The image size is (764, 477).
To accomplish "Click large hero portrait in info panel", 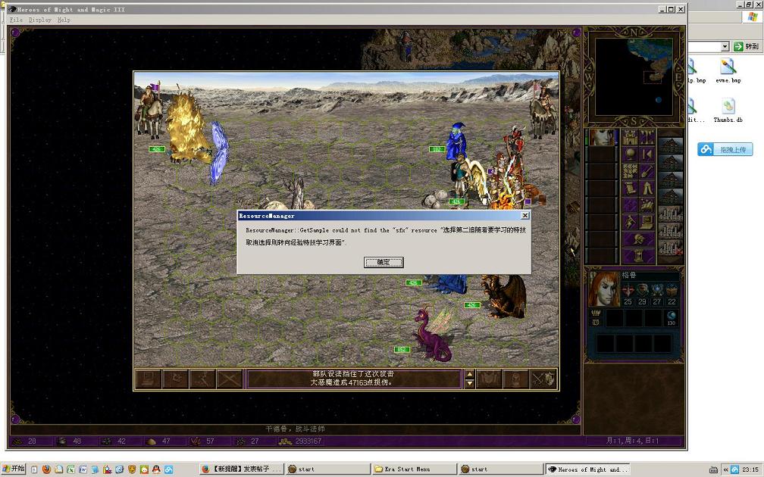I will click(603, 288).
